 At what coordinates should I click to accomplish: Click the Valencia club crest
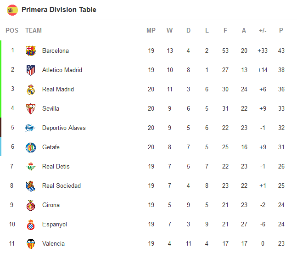tap(31, 243)
